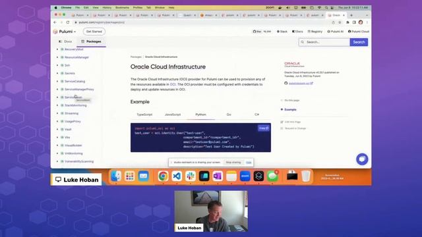The width and height of the screenshot is (422, 237).
Task: Click the GitHub repository link icon
Action: [286, 84]
